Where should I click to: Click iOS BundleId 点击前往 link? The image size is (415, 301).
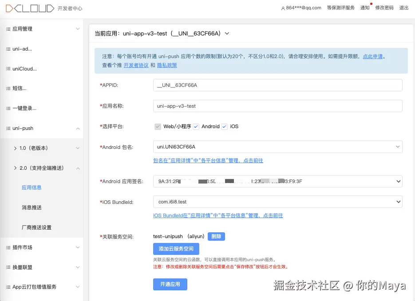point(218,215)
